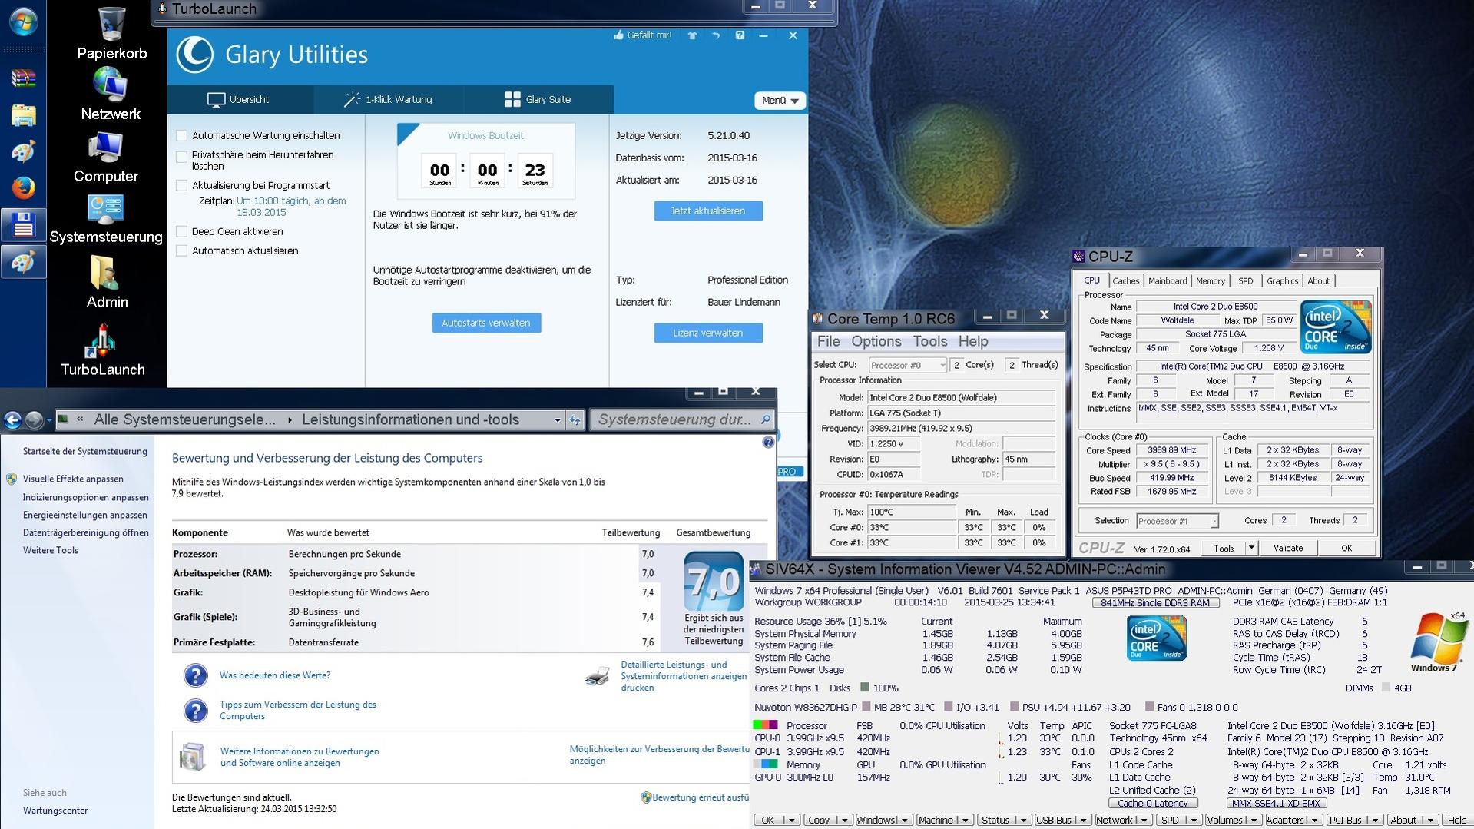
Task: Open the Papierkorb desktop icon
Action: [x=111, y=35]
